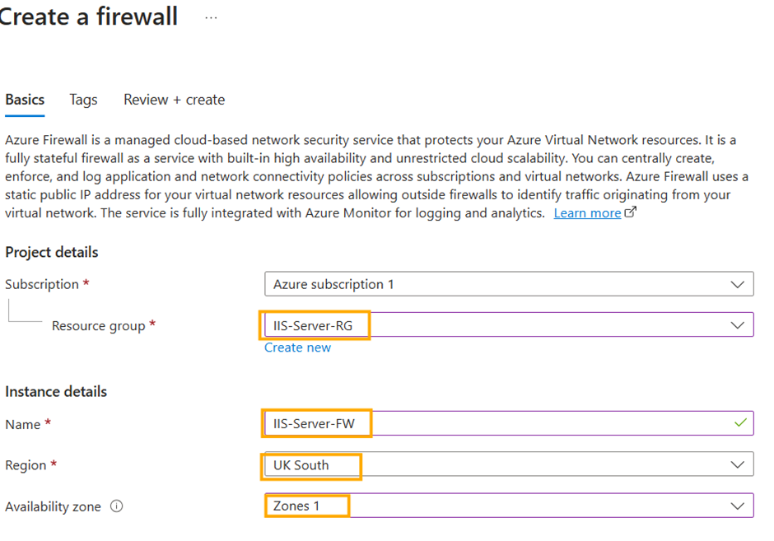Click the more options ellipsis beside title
The width and height of the screenshot is (774, 541).
(211, 17)
